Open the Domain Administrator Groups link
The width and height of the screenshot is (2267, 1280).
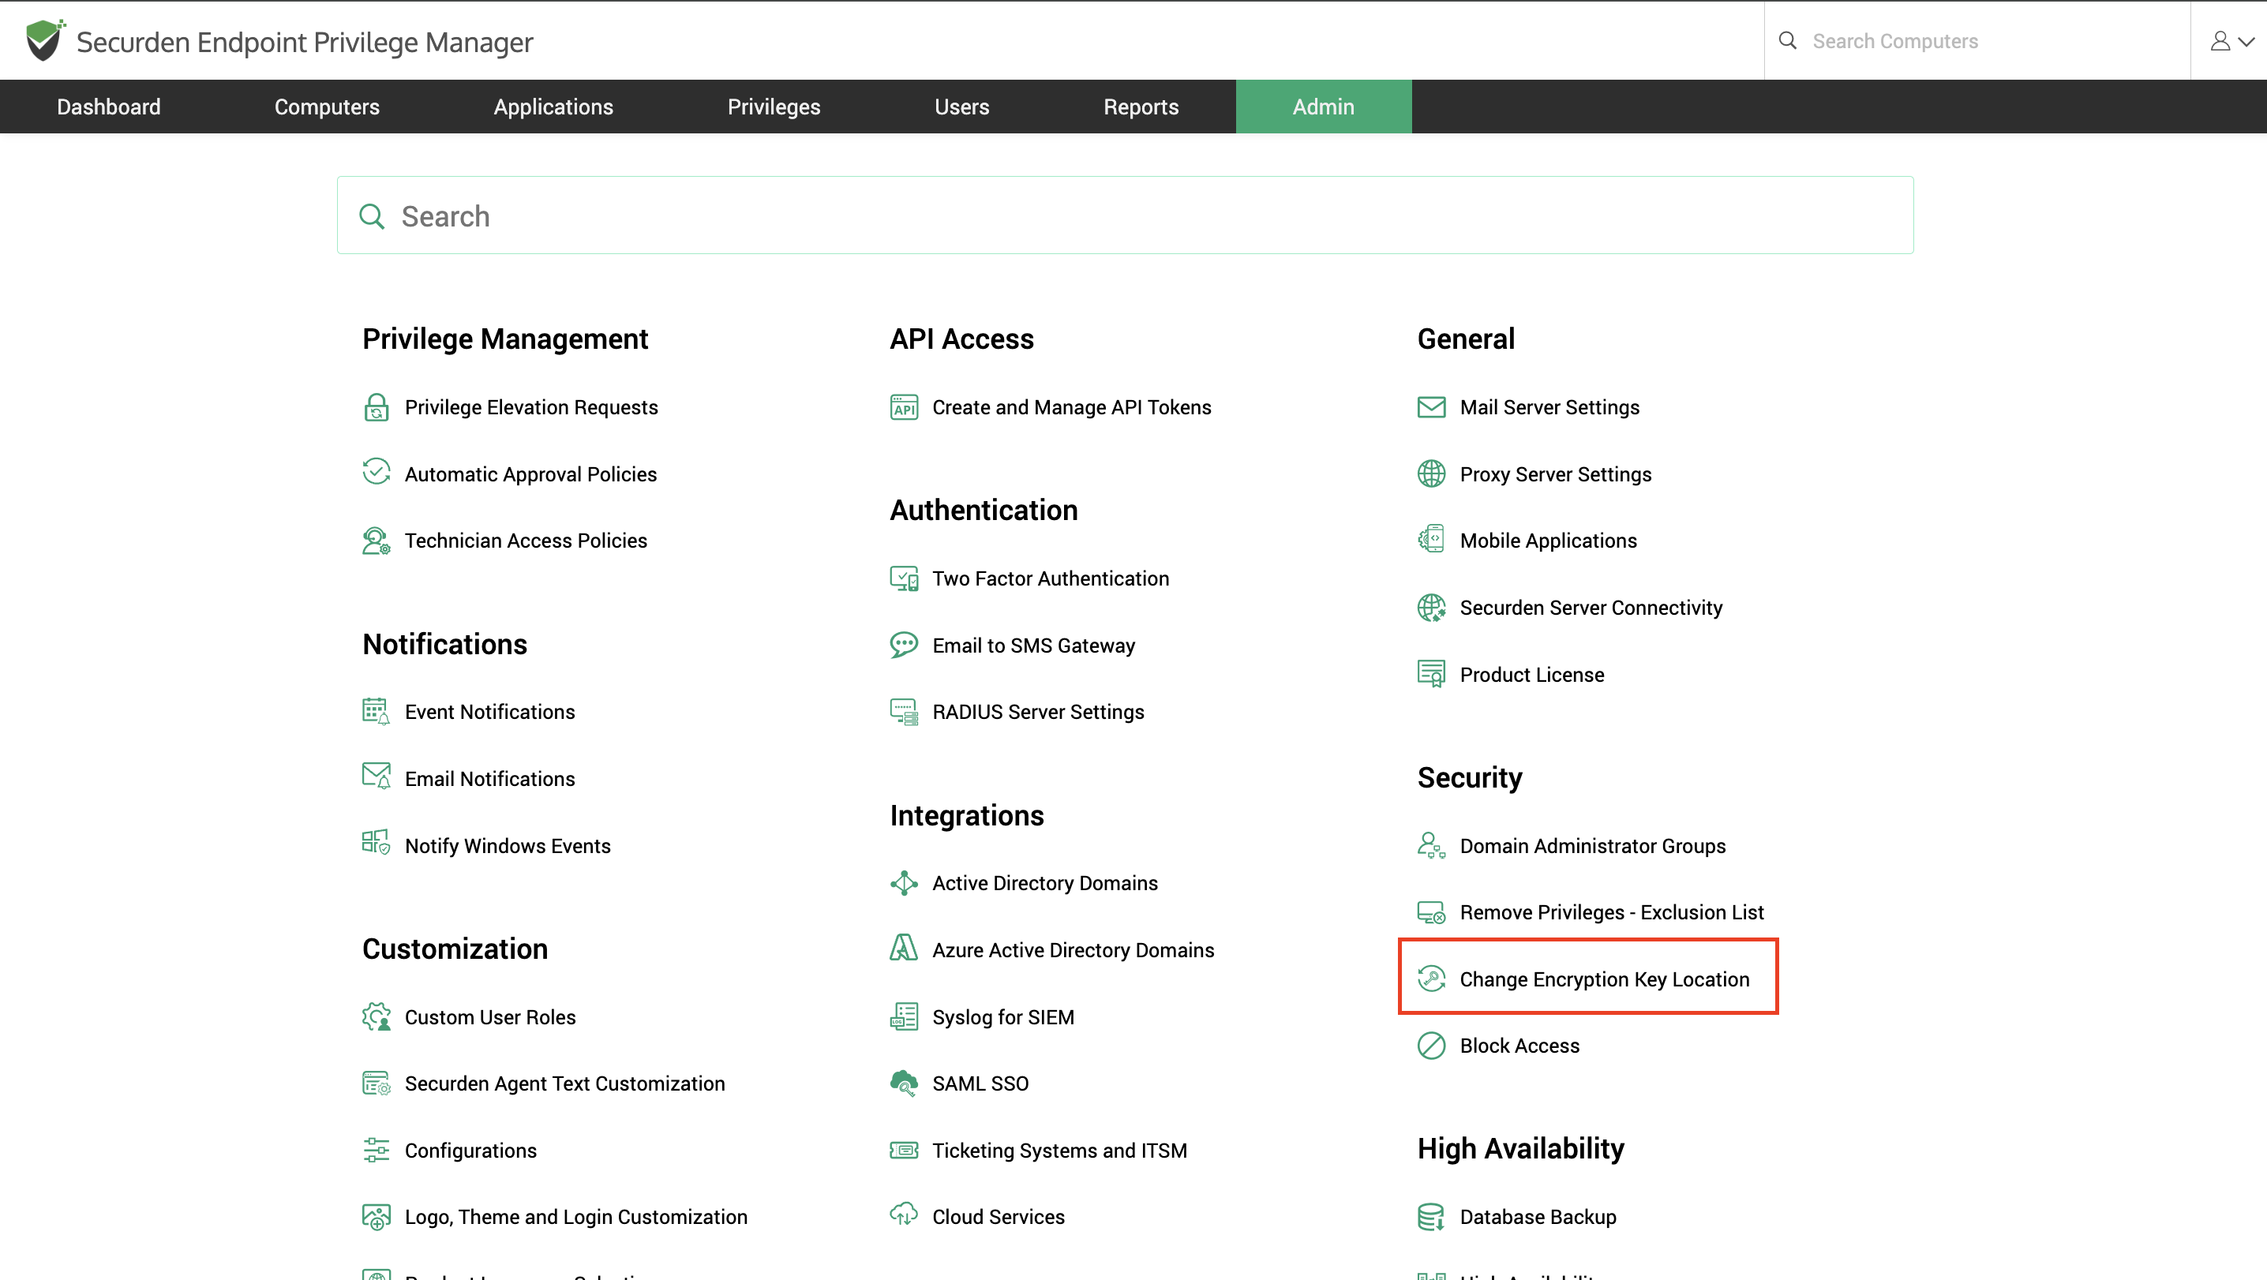click(1592, 844)
